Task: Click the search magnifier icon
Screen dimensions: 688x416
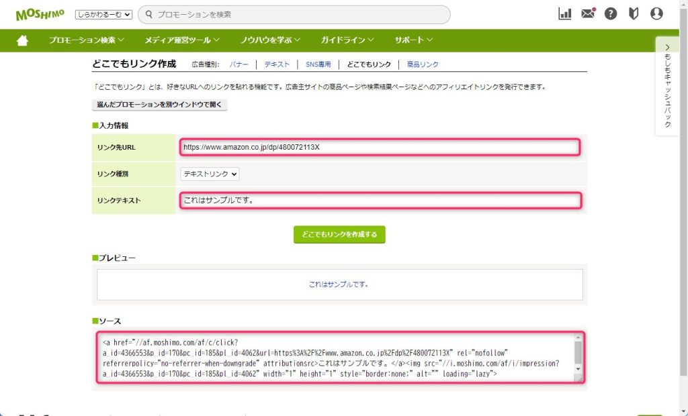Action: click(149, 15)
